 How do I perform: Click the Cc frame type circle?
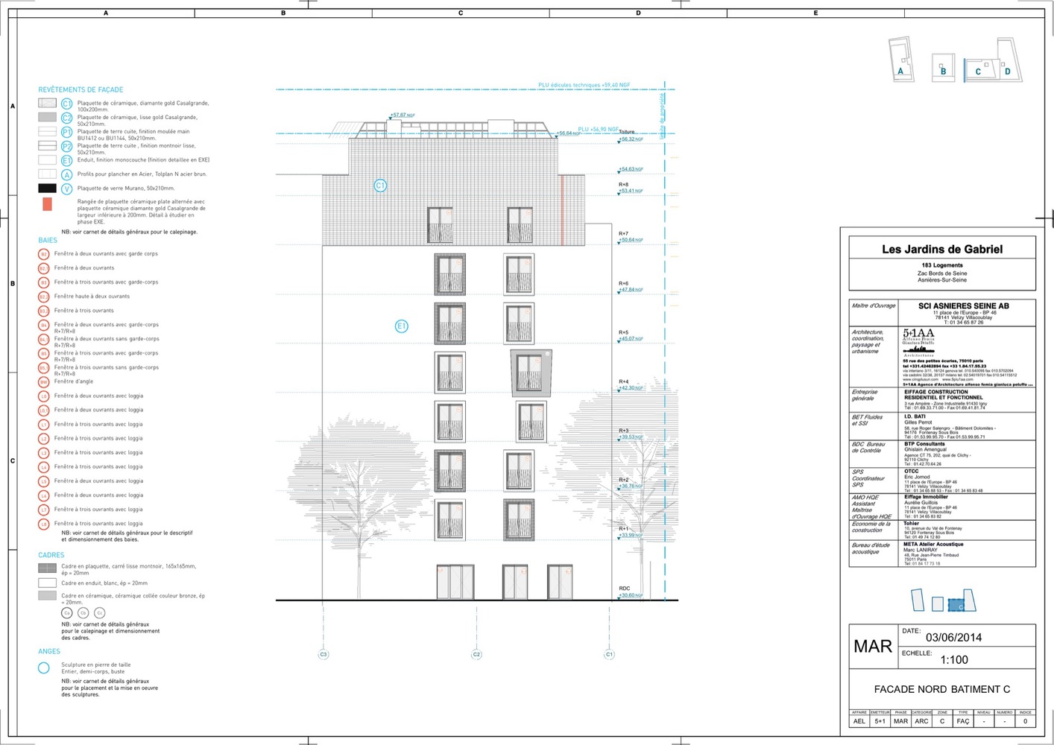coord(99,613)
